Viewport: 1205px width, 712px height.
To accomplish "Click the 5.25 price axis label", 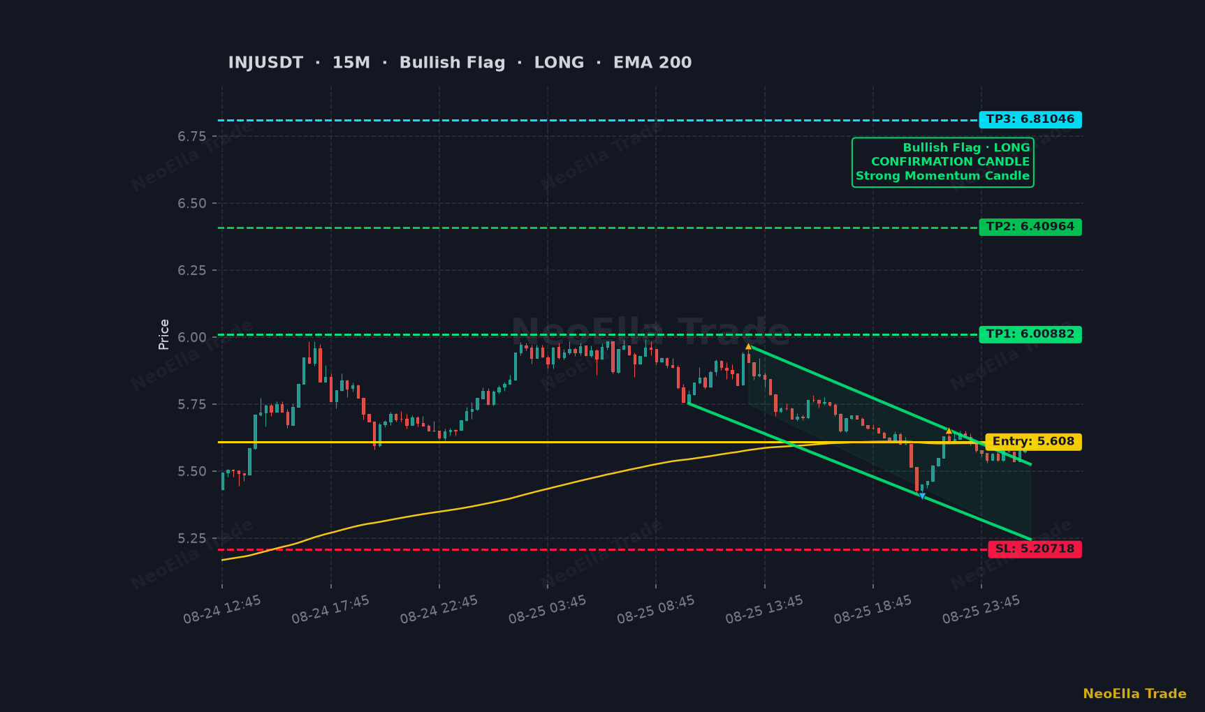I will (x=192, y=538).
